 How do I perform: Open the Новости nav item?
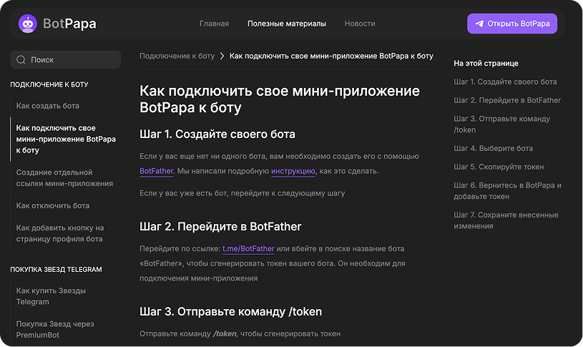(359, 24)
